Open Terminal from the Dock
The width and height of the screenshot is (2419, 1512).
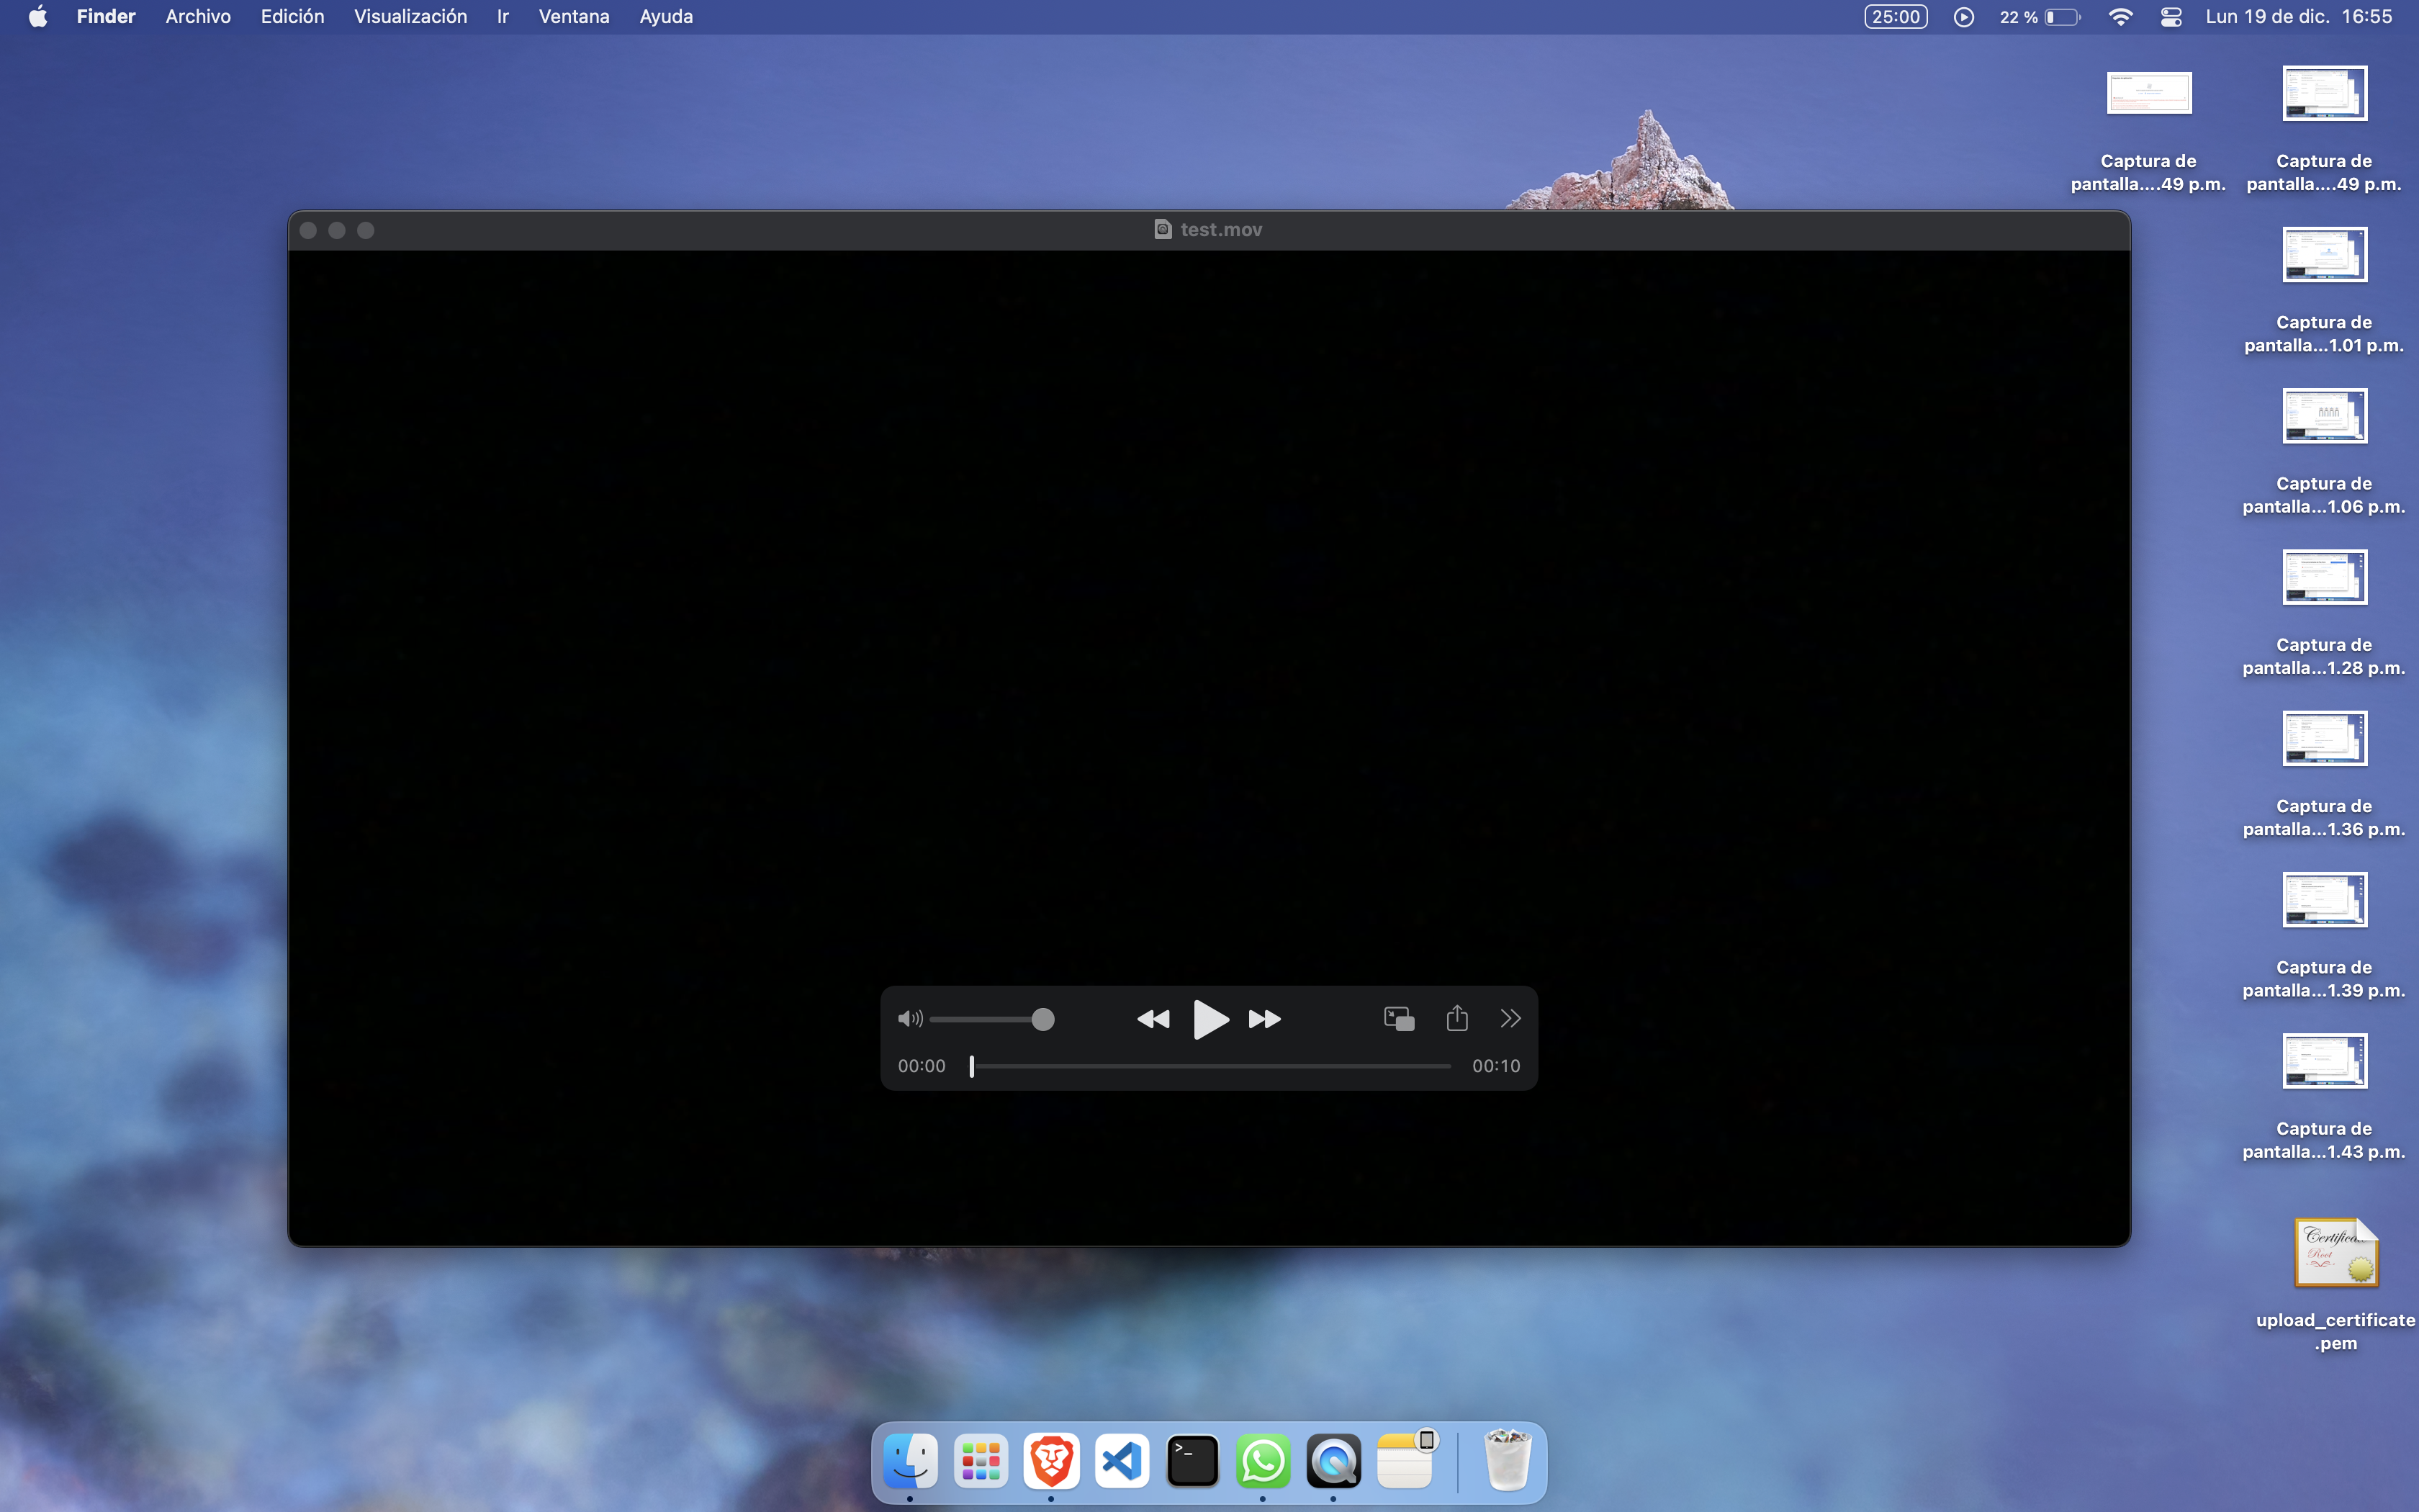point(1192,1461)
